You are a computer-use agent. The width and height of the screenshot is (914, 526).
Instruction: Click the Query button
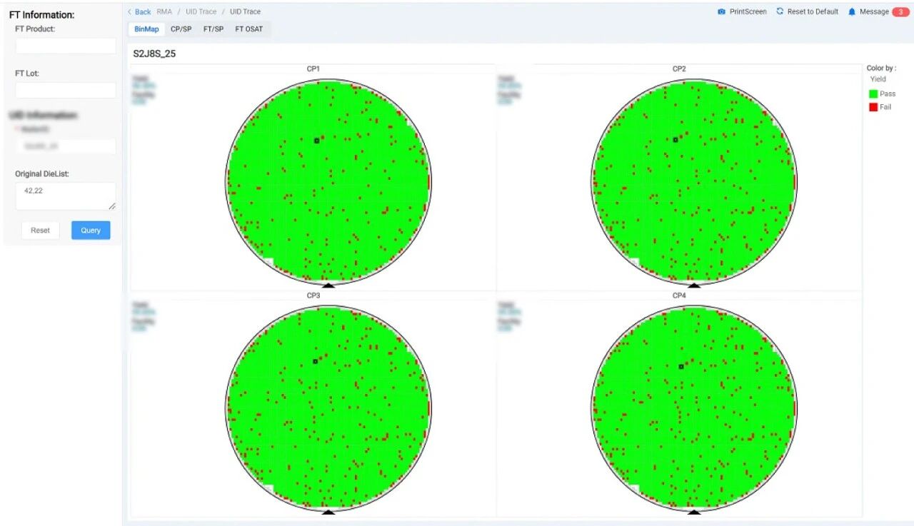click(91, 231)
